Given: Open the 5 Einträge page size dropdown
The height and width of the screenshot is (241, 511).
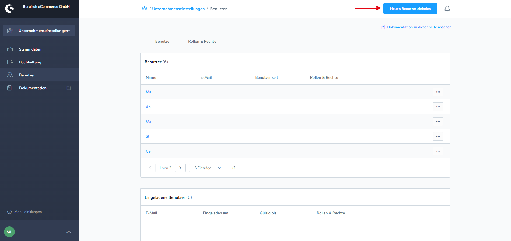Looking at the screenshot, I should [207, 168].
